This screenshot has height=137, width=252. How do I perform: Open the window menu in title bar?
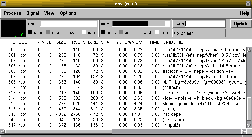[3, 4]
